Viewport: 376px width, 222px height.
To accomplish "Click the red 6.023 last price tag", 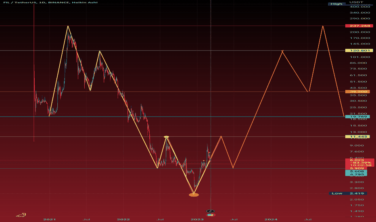I will click(x=357, y=160).
